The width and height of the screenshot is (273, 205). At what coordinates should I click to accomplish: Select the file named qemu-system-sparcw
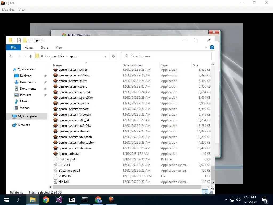tap(74, 103)
